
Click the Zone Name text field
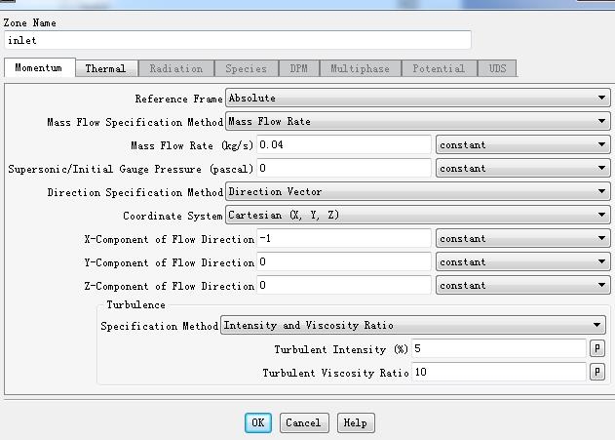(x=238, y=40)
